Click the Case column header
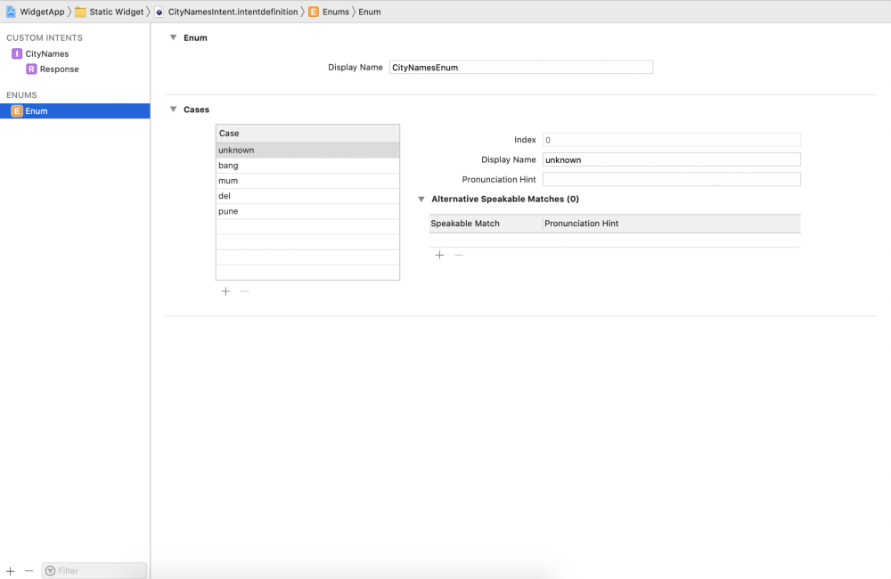 tap(307, 133)
